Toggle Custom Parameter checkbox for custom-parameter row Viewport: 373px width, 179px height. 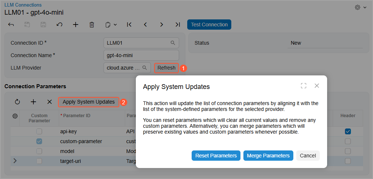[39, 141]
